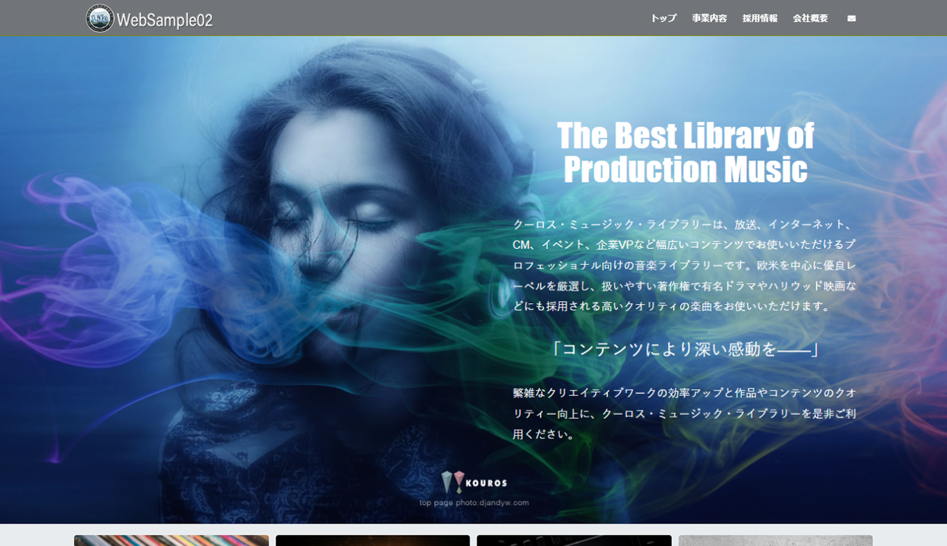The height and width of the screenshot is (546, 947).
Task: Click the round Life globe logo
Action: (x=100, y=18)
